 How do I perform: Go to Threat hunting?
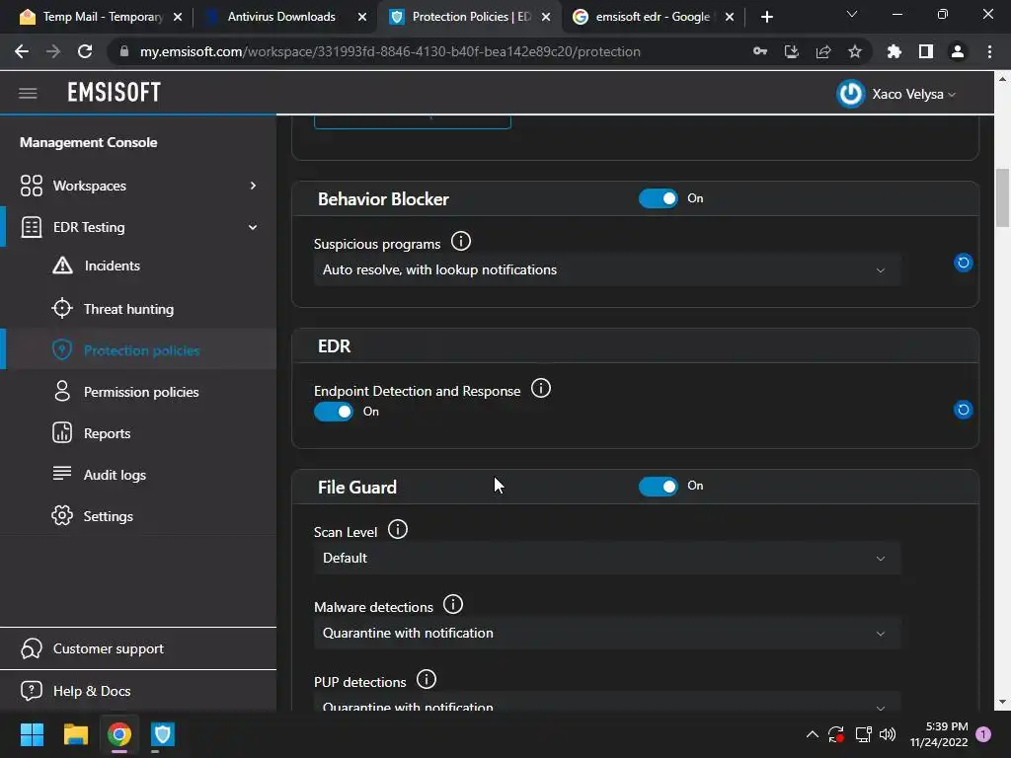(x=129, y=309)
